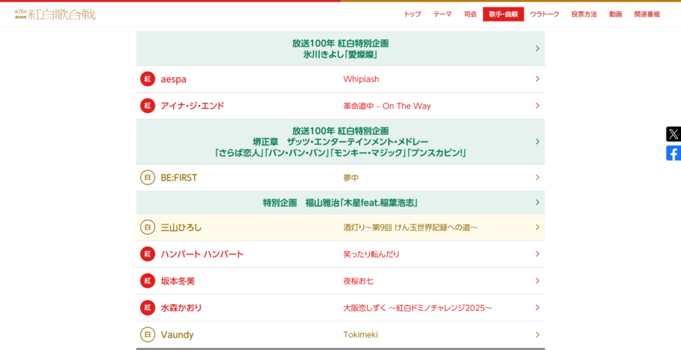Expand the 氷川きよし「愛燦燦」 row chevron
Viewport: 681px width, 350px height.
537,48
